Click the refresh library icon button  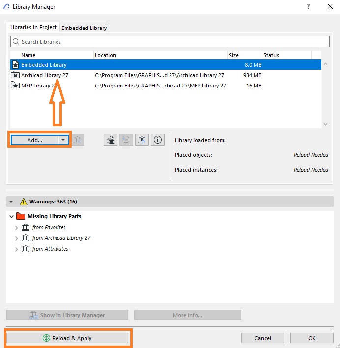click(x=142, y=140)
